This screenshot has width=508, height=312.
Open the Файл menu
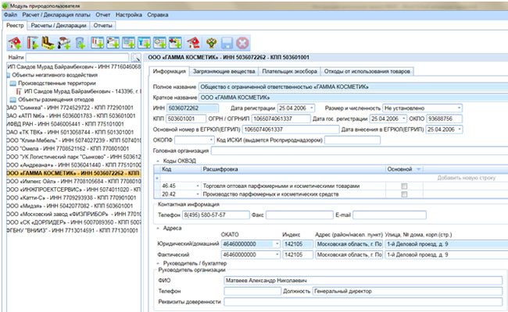pyautogui.click(x=10, y=15)
